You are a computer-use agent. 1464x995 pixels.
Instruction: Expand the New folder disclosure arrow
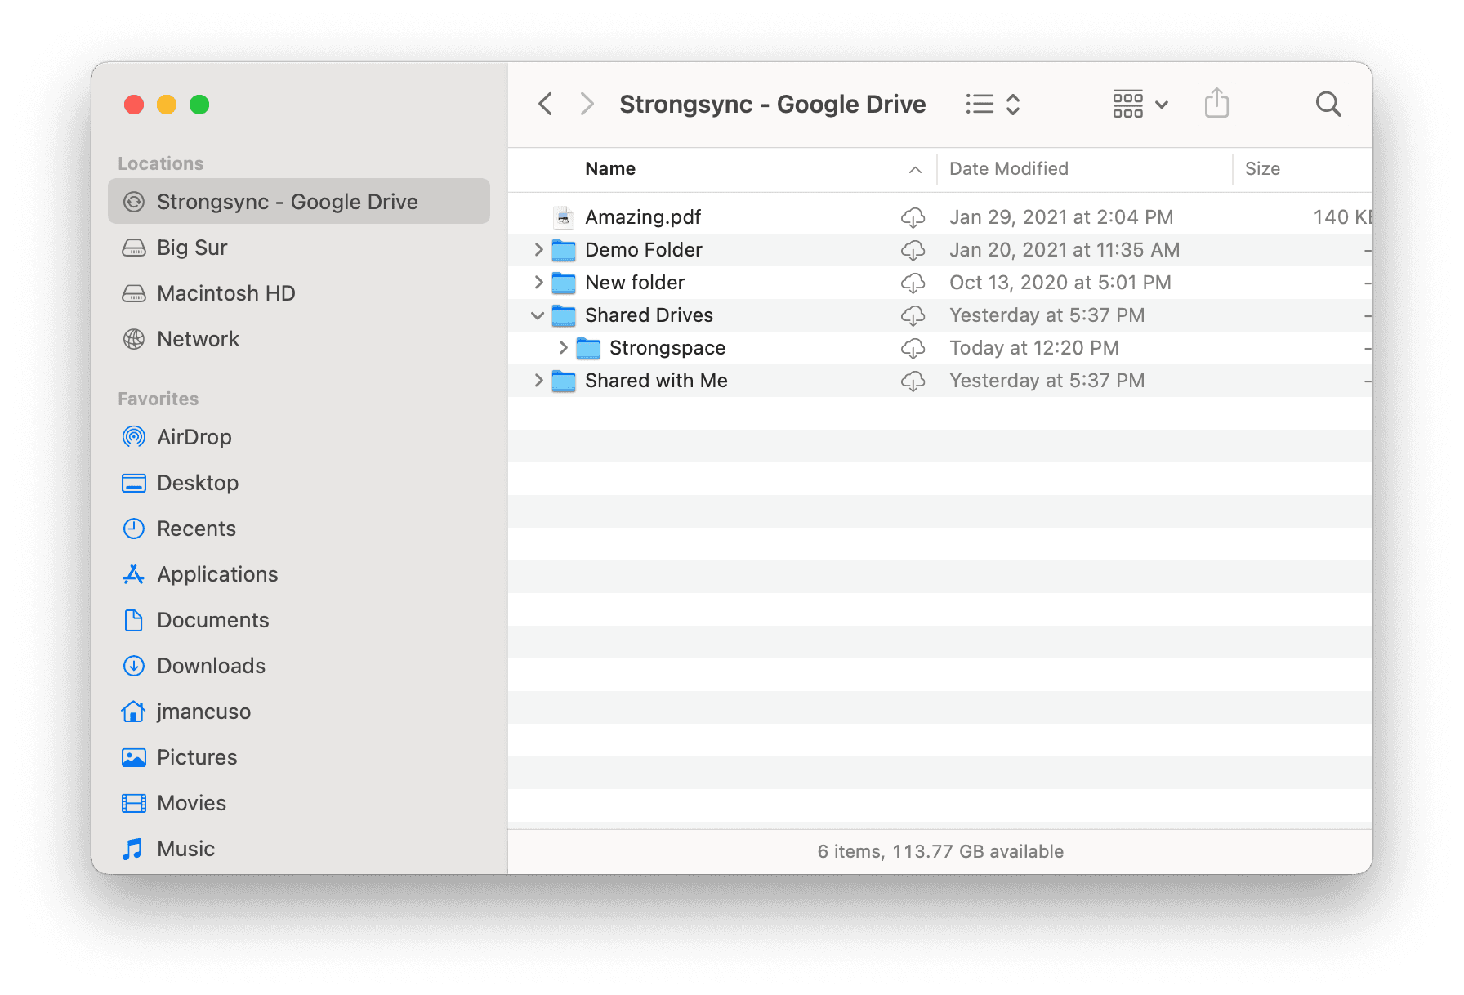click(538, 283)
